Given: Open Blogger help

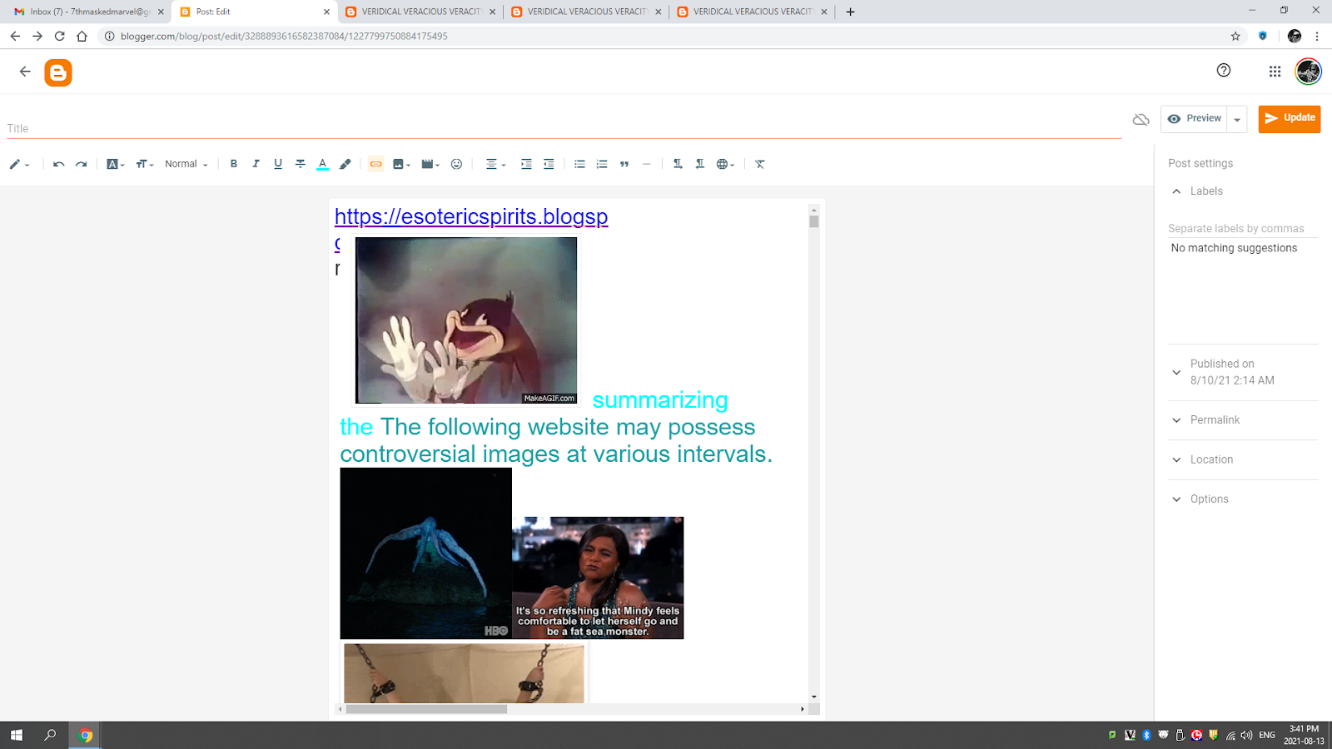Looking at the screenshot, I should [x=1224, y=71].
